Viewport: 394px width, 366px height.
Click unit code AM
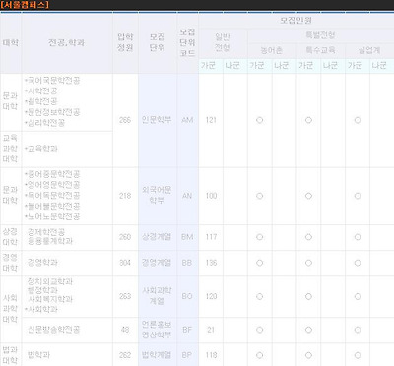tap(187, 120)
